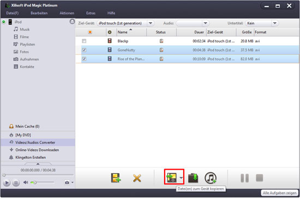The width and height of the screenshot is (300, 198).
Task: Click the GoneNutty film type icon
Action: coord(110,50)
